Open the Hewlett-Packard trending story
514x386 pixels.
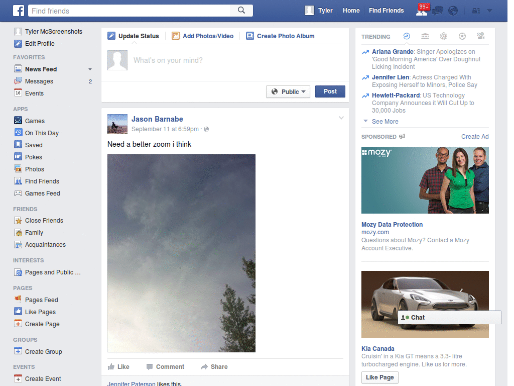[x=396, y=95]
